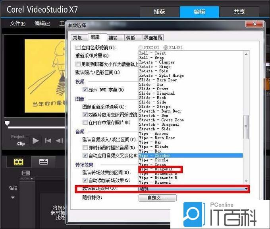Click the Play button in preview controls

pyautogui.click(x=36, y=141)
